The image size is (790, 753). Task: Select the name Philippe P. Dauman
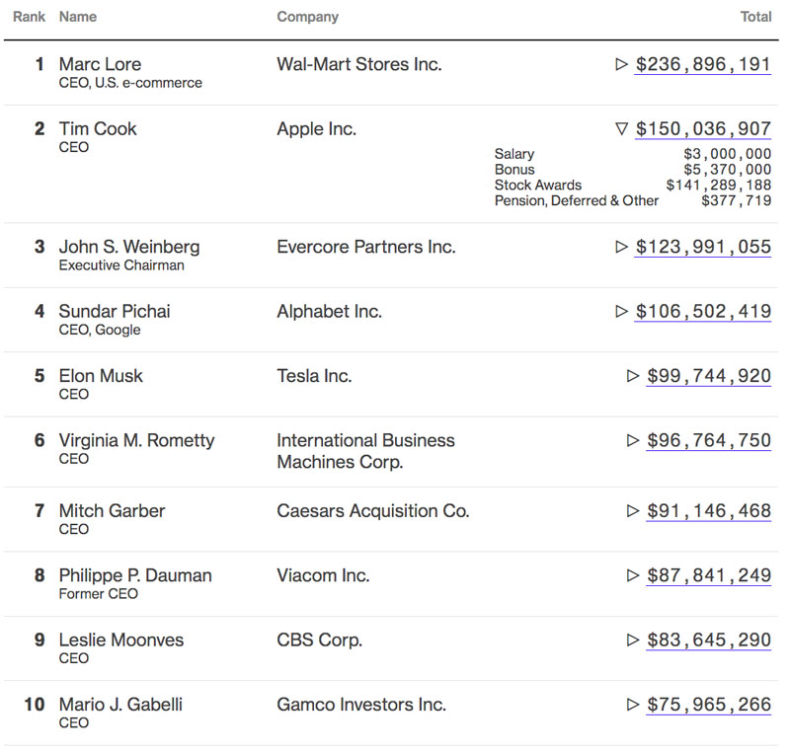135,575
